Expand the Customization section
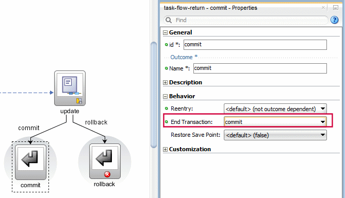 (x=165, y=150)
